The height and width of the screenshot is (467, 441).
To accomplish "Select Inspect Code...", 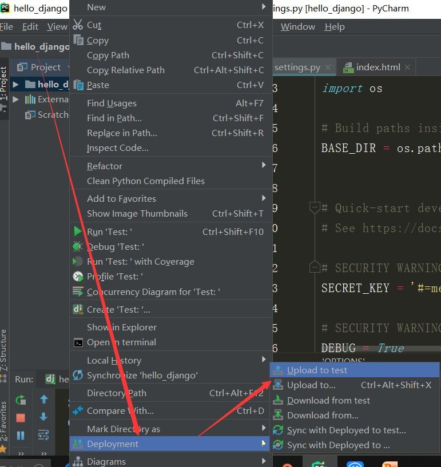I will click(171, 147).
